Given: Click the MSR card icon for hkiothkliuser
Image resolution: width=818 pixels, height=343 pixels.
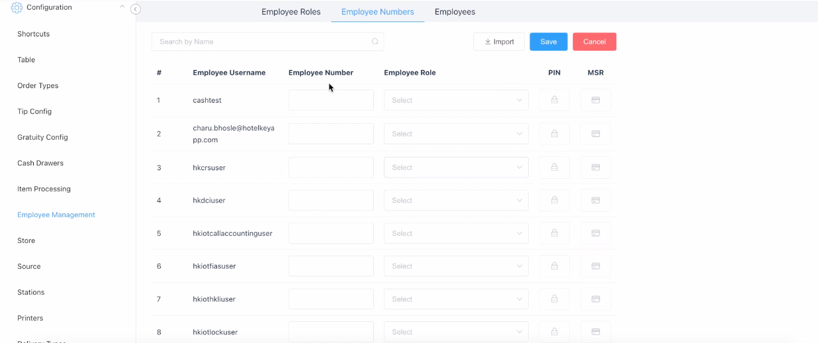Looking at the screenshot, I should tap(596, 299).
